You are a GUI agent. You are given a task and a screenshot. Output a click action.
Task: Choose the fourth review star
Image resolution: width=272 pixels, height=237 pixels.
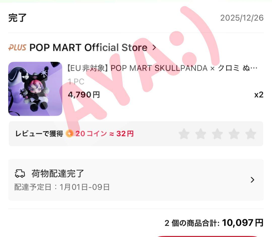pyautogui.click(x=234, y=134)
